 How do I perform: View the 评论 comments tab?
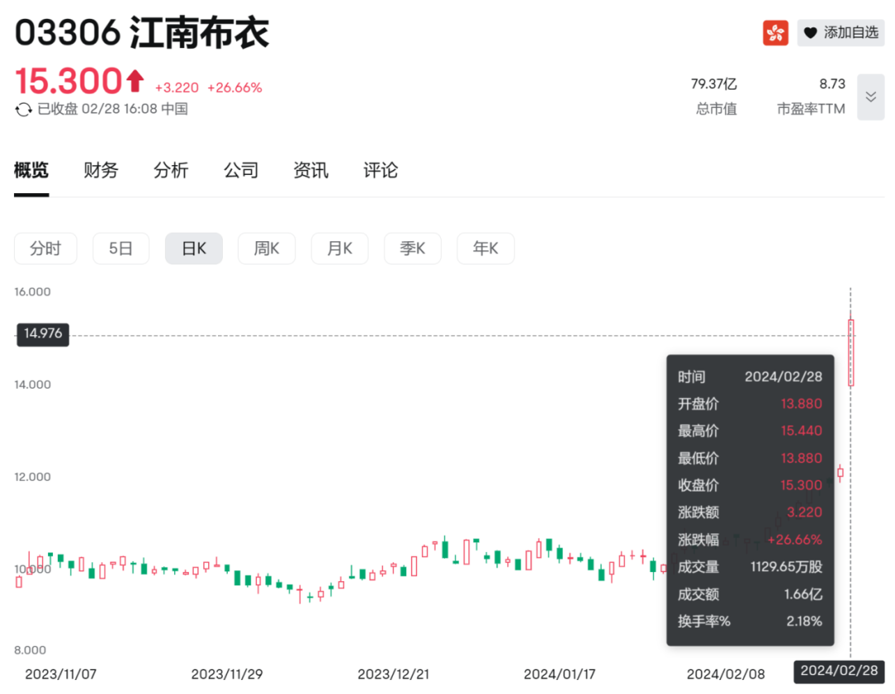pyautogui.click(x=380, y=171)
